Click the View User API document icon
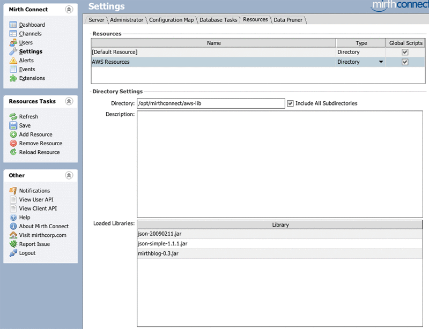The image size is (429, 329). [13, 200]
